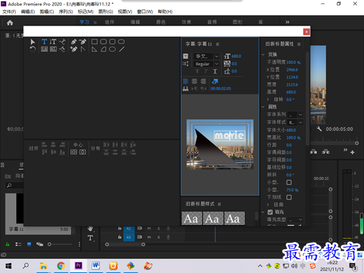Viewport: 364px width, 273px height.
Task: Click the center horizontally icon under 中心
Action: point(83,152)
